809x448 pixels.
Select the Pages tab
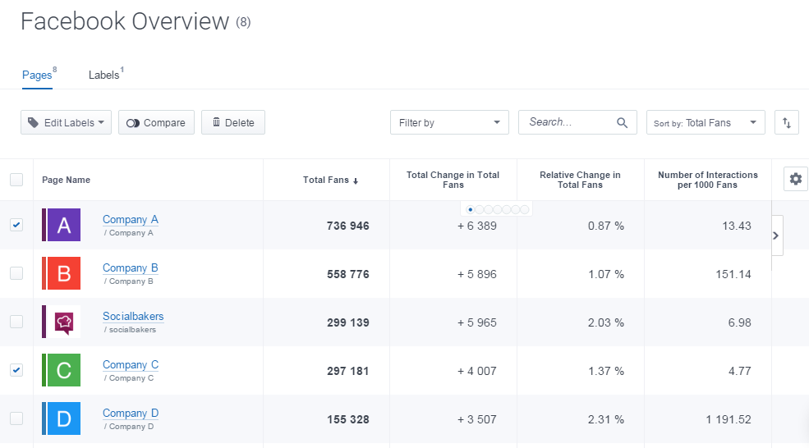[x=37, y=75]
